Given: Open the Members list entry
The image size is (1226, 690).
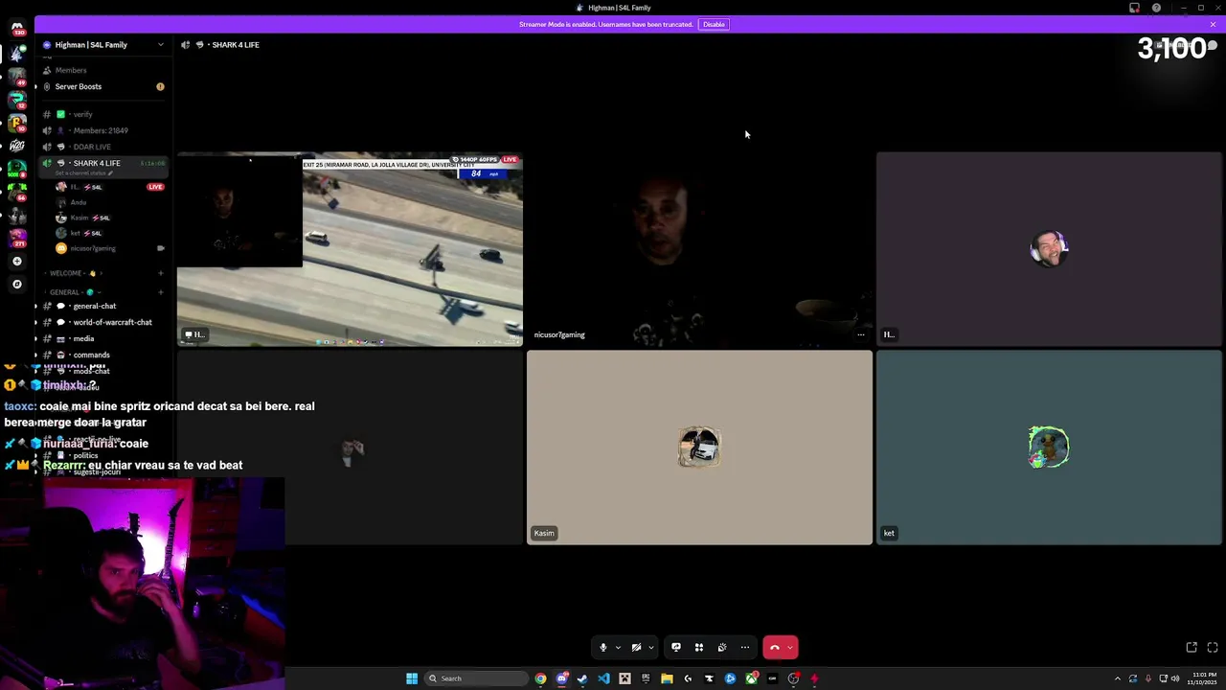Looking at the screenshot, I should coord(71,70).
